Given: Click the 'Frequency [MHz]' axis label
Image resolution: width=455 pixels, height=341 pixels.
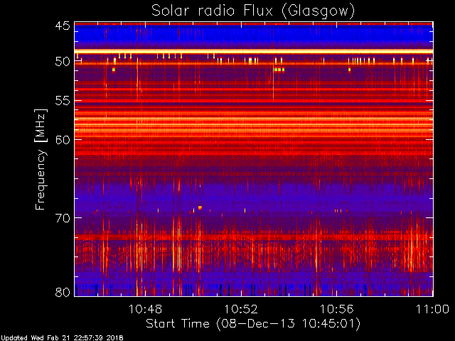Looking at the screenshot, I should point(41,159).
